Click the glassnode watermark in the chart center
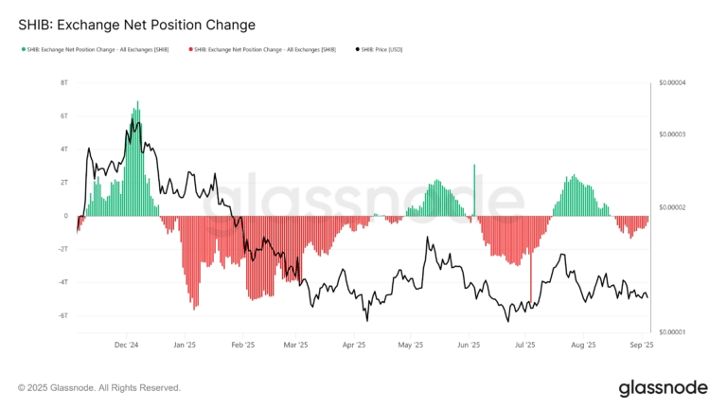This screenshot has width=727, height=409. point(363,202)
